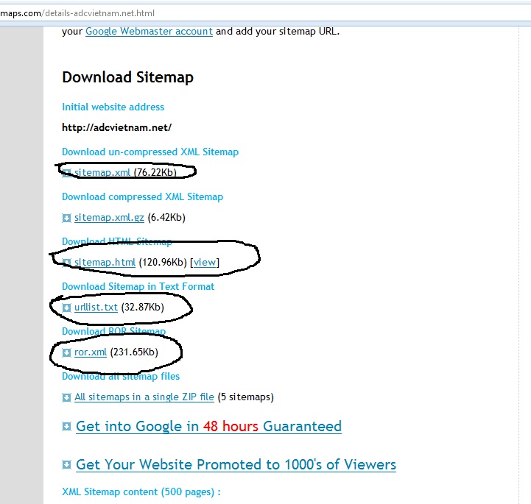531x504 pixels.
Task: Download All sitemaps in a single ZIP file
Action: [x=144, y=397]
